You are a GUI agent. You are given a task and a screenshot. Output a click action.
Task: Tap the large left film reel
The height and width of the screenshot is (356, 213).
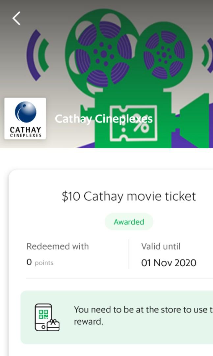[x=103, y=53]
